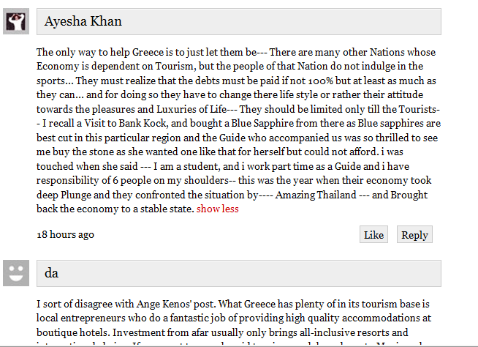Click the 18 hours ago timestamp
The image size is (478, 347).
(65, 234)
